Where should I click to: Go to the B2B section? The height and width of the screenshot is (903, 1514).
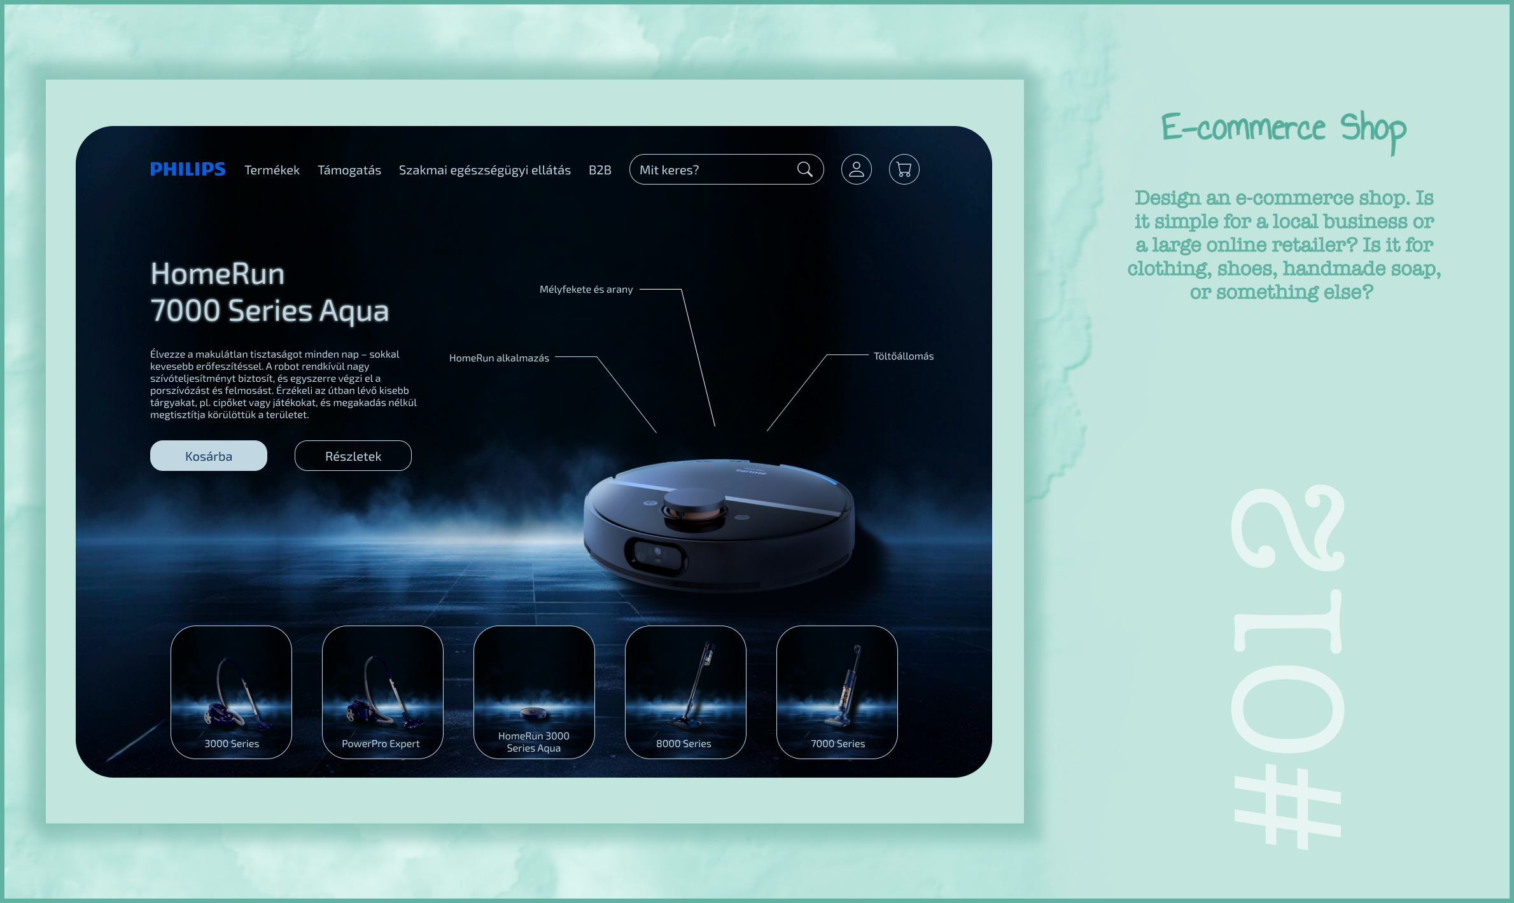(x=599, y=170)
